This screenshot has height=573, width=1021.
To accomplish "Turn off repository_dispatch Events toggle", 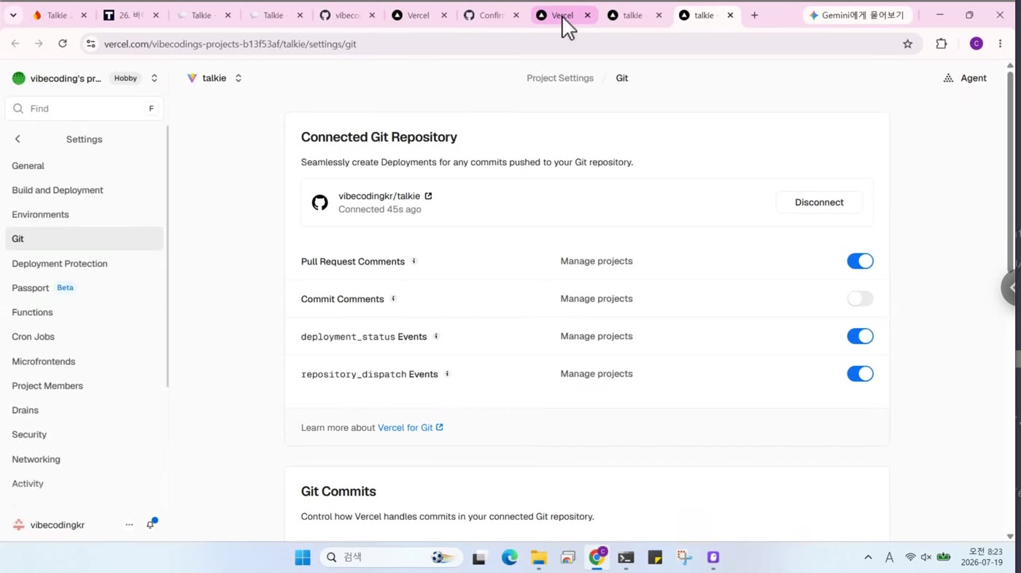I will click(x=860, y=374).
